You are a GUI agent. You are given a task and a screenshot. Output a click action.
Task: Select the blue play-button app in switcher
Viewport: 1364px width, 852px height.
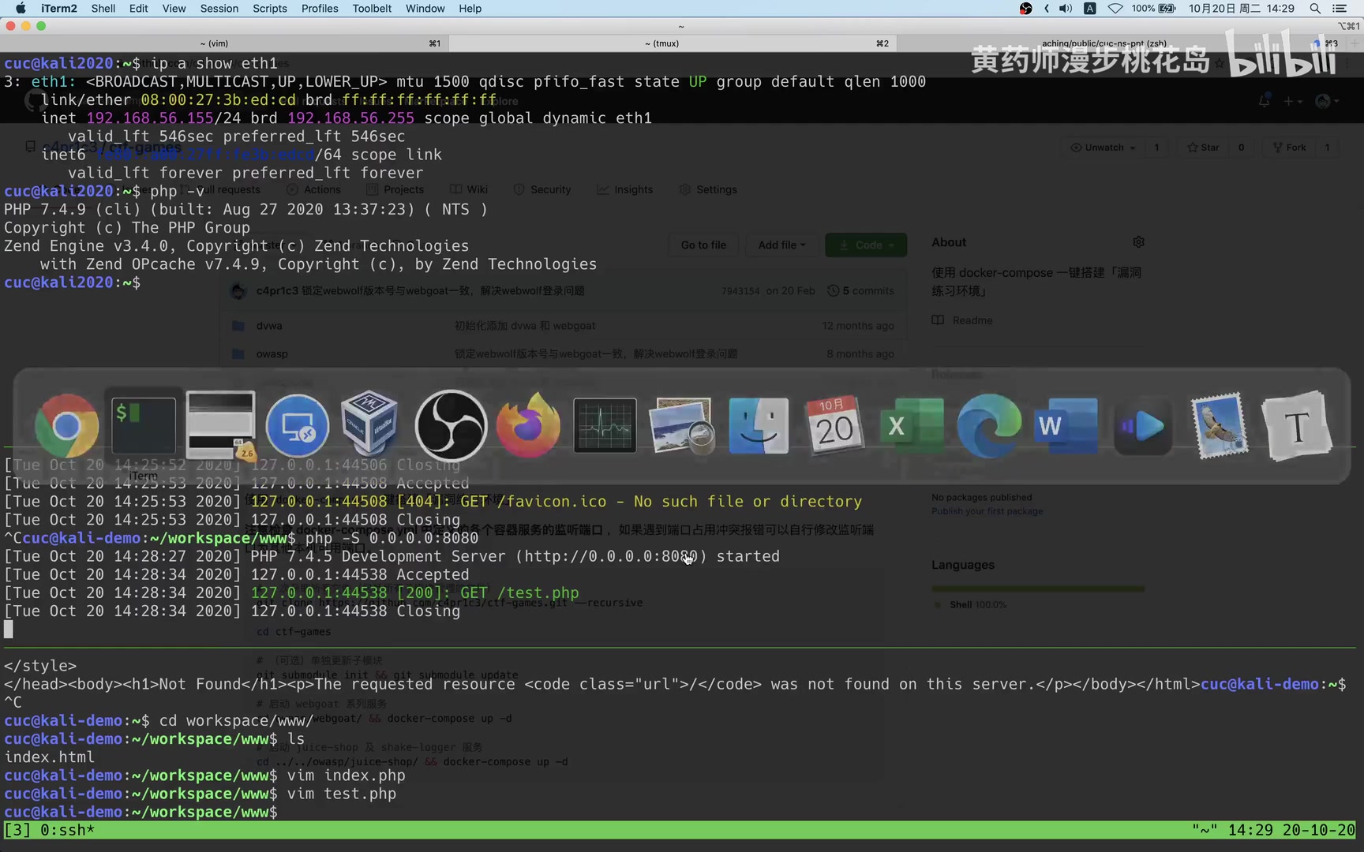pyautogui.click(x=1143, y=426)
